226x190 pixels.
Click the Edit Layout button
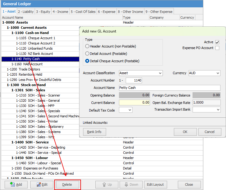155,184
